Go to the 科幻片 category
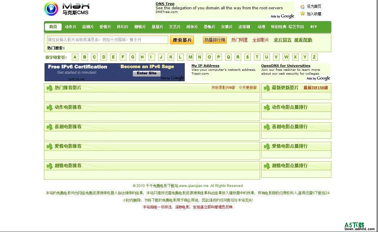378x232 pixels. [x=123, y=27]
